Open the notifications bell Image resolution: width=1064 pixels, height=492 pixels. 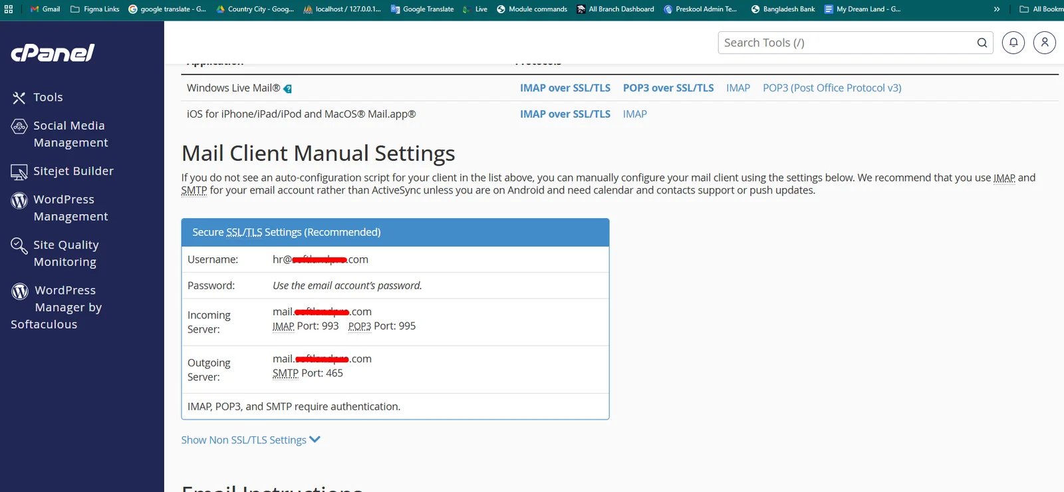tap(1013, 43)
